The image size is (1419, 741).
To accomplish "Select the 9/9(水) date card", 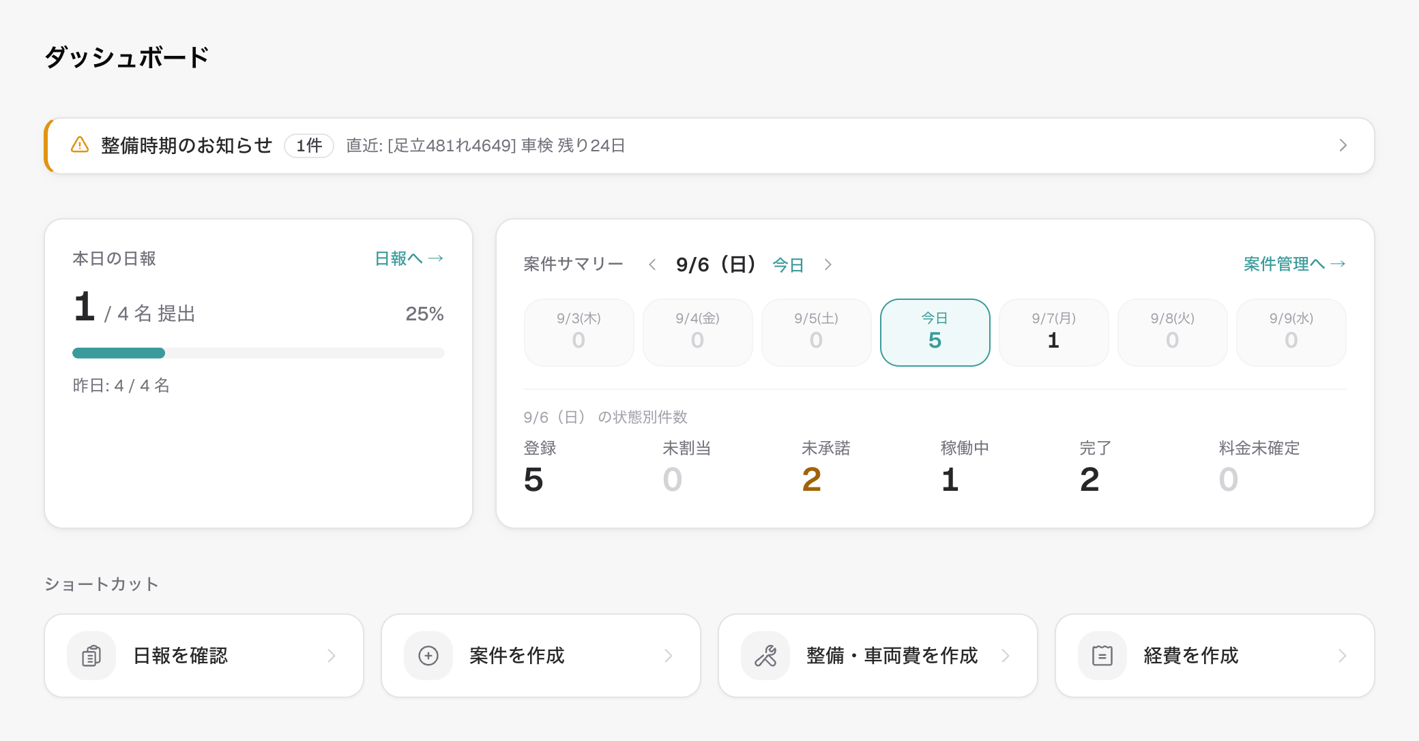I will [1291, 333].
